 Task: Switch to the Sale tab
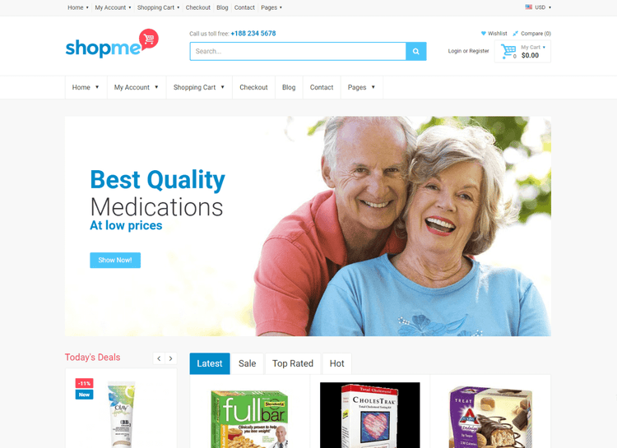(247, 363)
